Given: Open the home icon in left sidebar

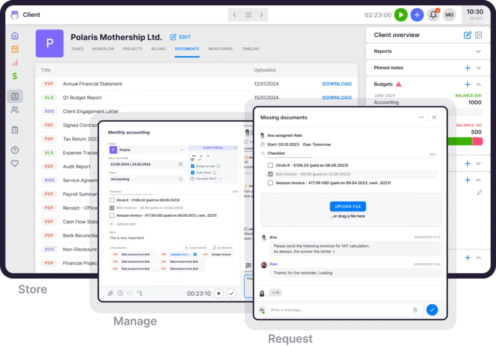Looking at the screenshot, I should tap(15, 36).
